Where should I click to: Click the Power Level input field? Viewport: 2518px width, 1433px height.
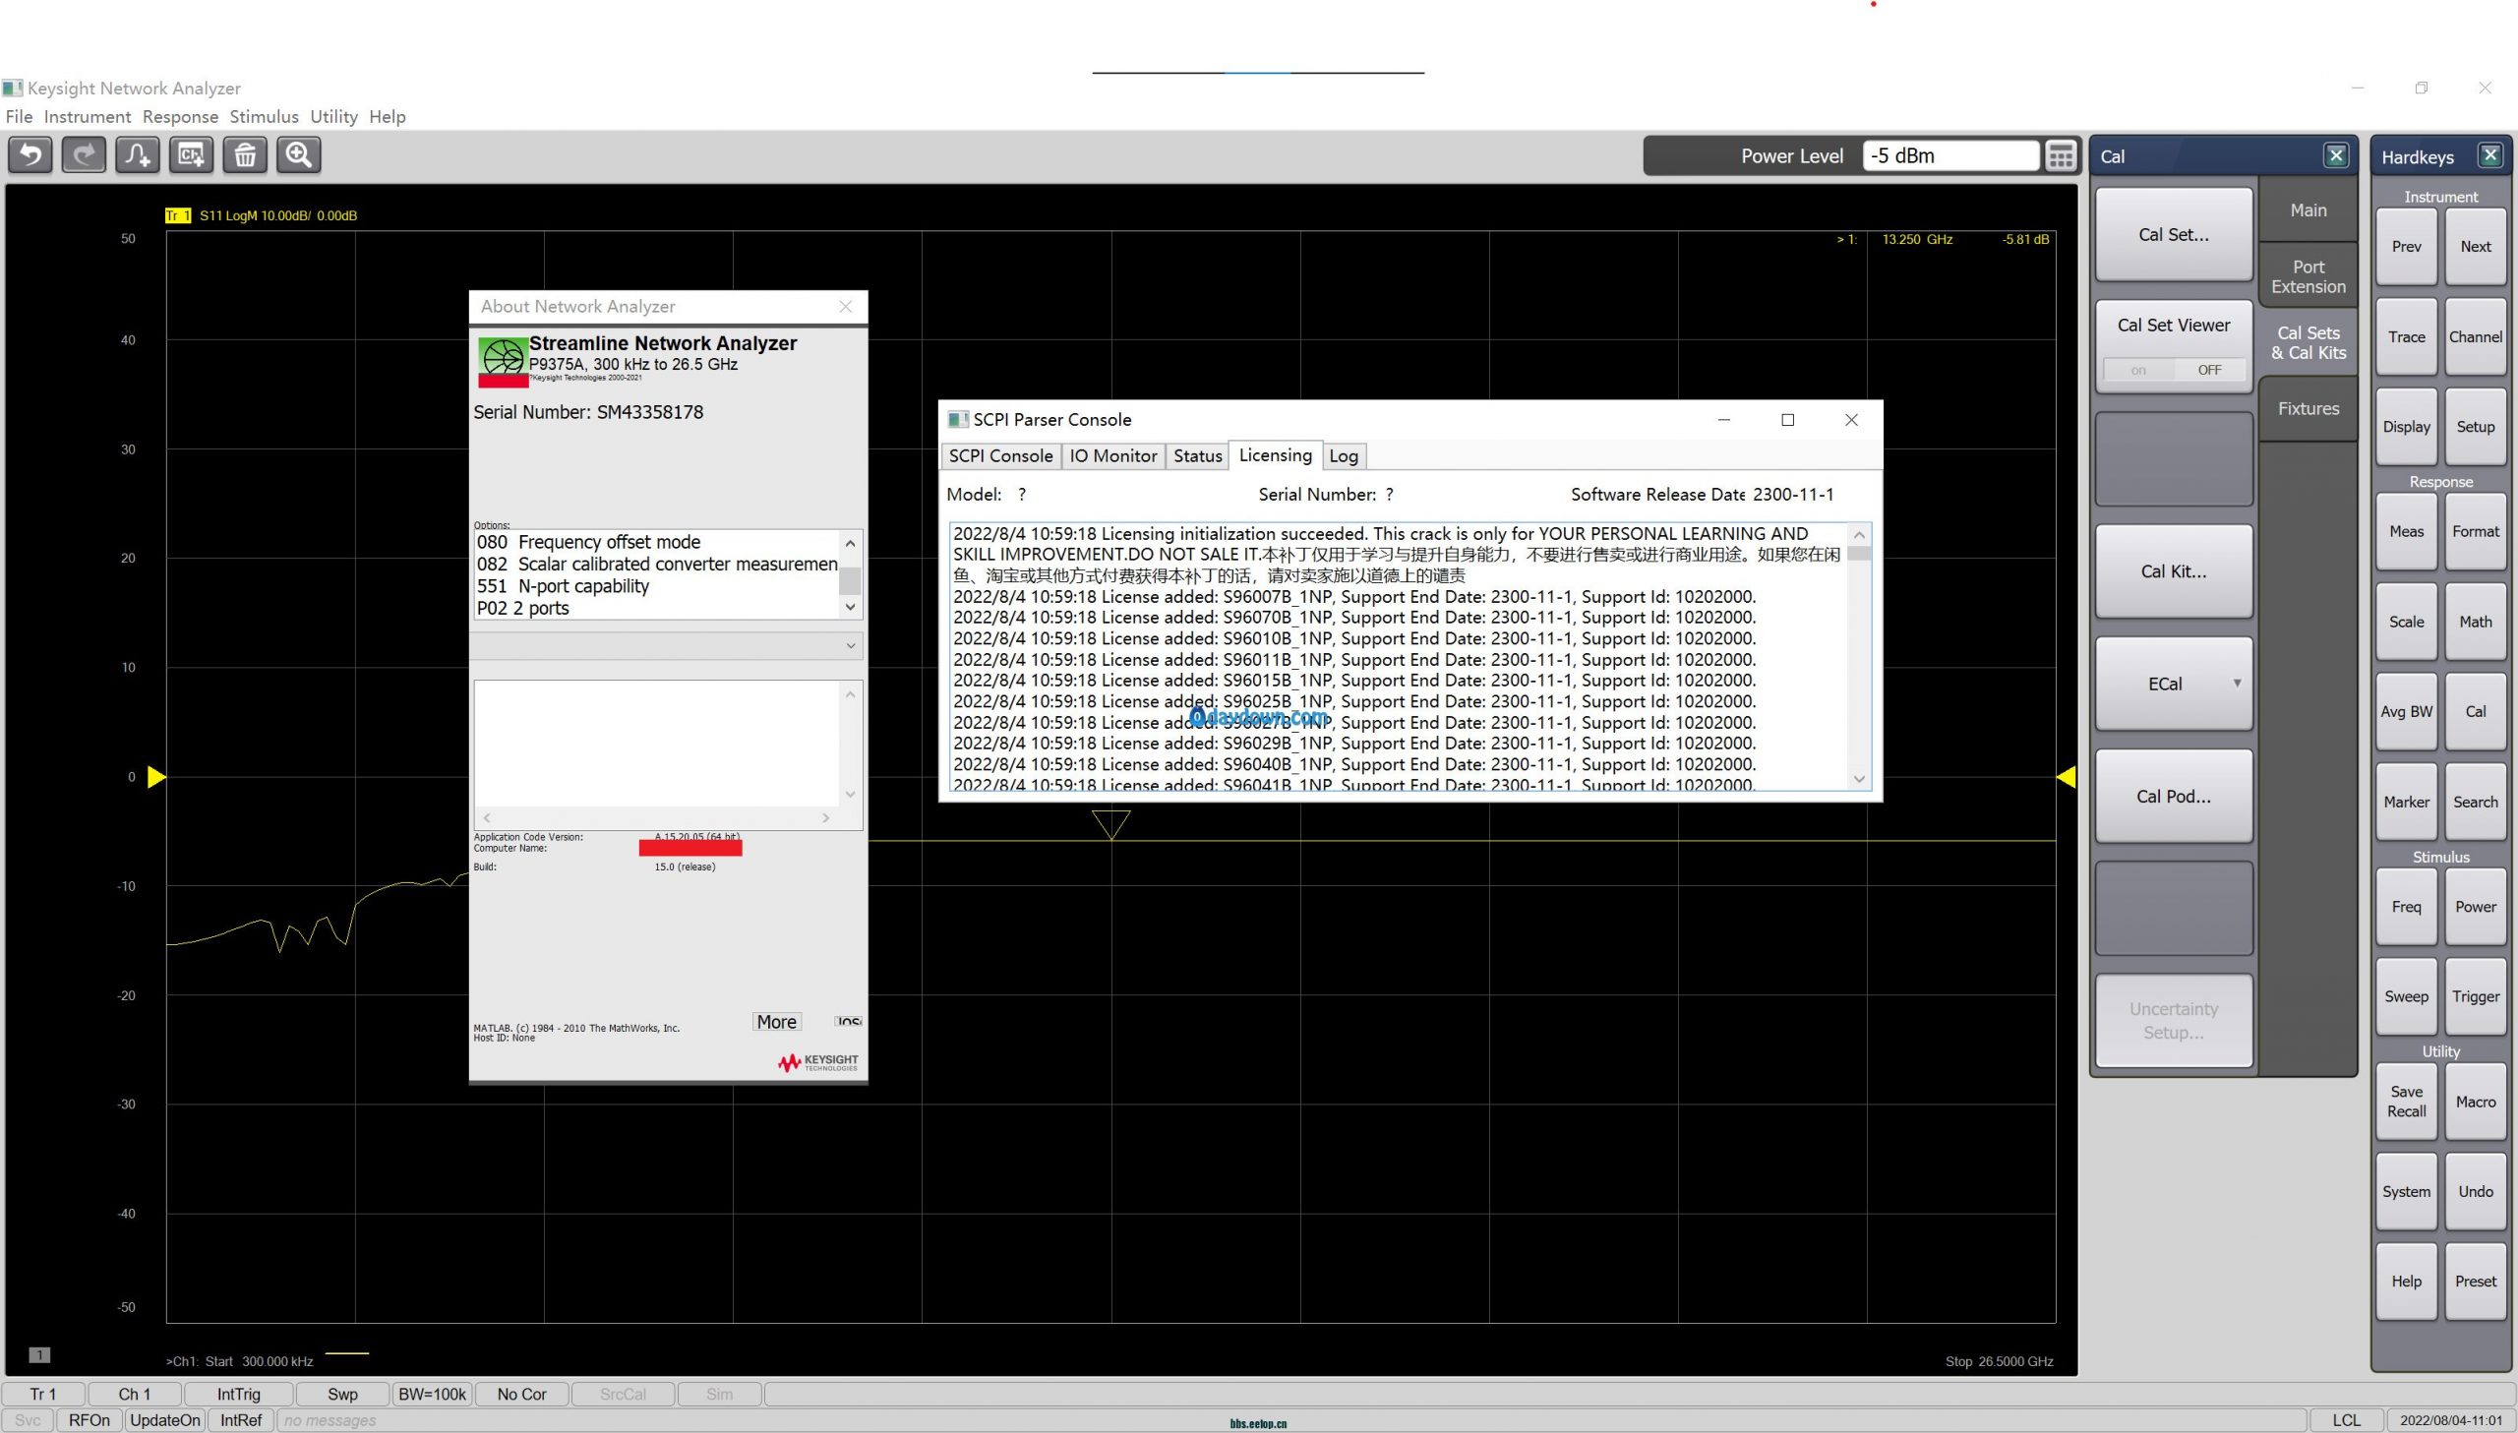click(x=1950, y=155)
